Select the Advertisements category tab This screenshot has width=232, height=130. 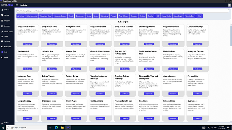[x=32, y=16]
